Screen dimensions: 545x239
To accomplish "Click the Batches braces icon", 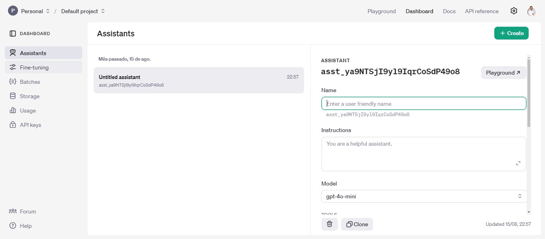I will click(13, 82).
